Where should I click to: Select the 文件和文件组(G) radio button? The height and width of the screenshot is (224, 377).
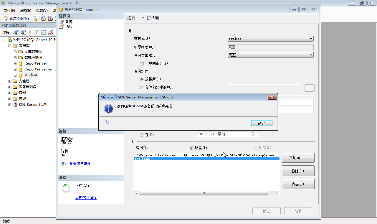[x=142, y=88]
